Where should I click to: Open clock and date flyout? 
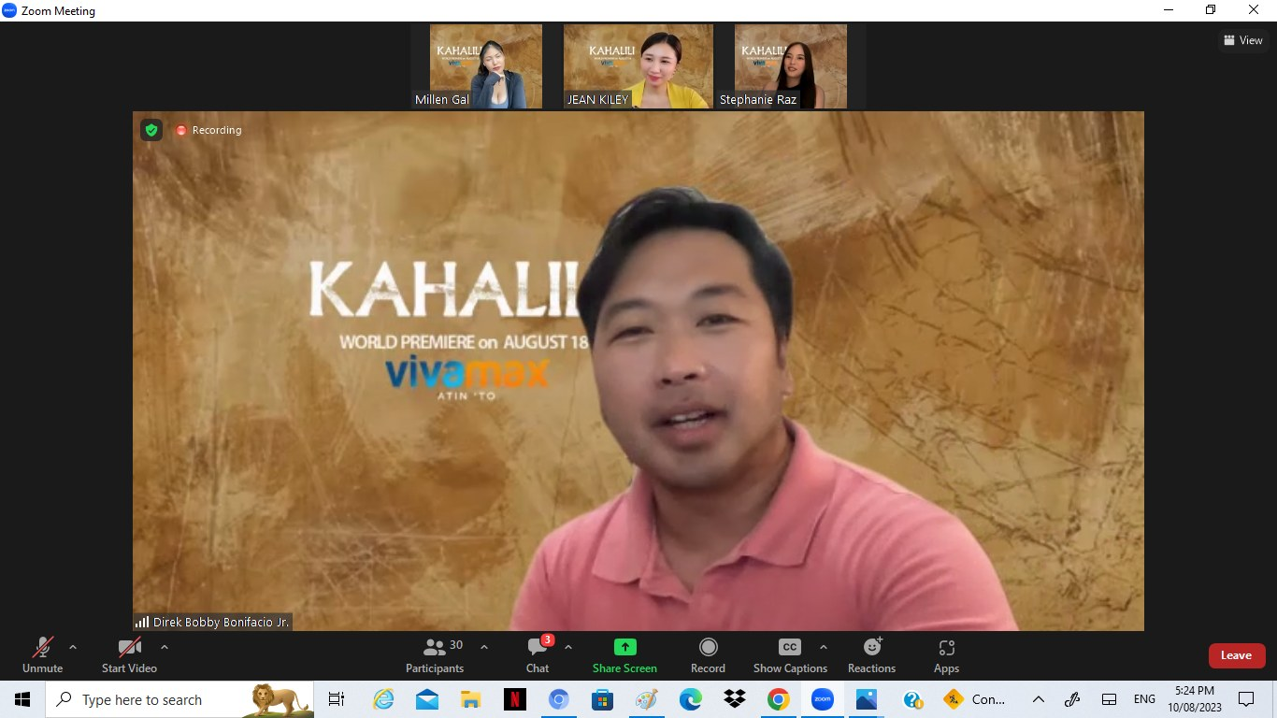pyautogui.click(x=1195, y=699)
